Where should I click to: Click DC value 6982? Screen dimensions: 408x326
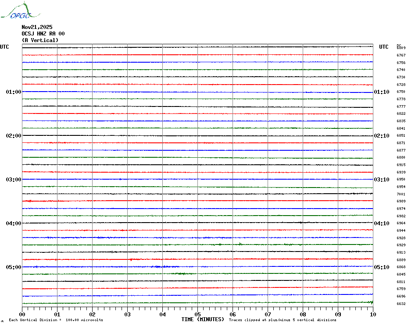click(401, 216)
